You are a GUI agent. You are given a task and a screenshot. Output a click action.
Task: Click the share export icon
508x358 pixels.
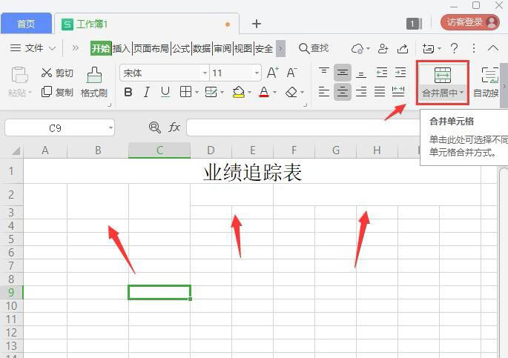click(x=403, y=49)
